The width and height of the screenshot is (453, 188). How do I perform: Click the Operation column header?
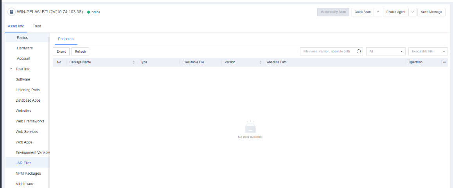tap(415, 62)
